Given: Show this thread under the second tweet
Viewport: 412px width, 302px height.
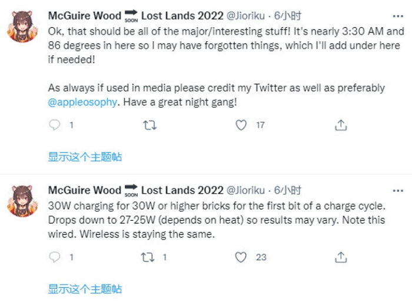Looking at the screenshot, I should click(x=85, y=288).
